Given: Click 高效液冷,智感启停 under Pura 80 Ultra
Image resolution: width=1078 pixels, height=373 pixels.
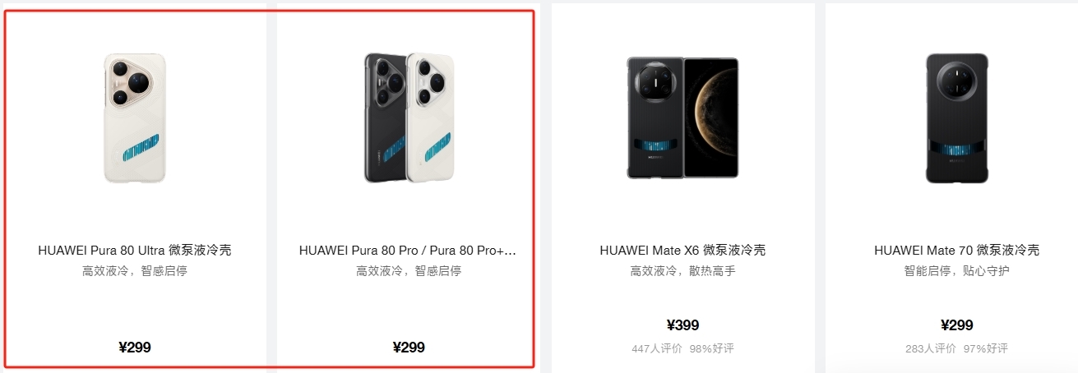Looking at the screenshot, I should coord(135,270).
